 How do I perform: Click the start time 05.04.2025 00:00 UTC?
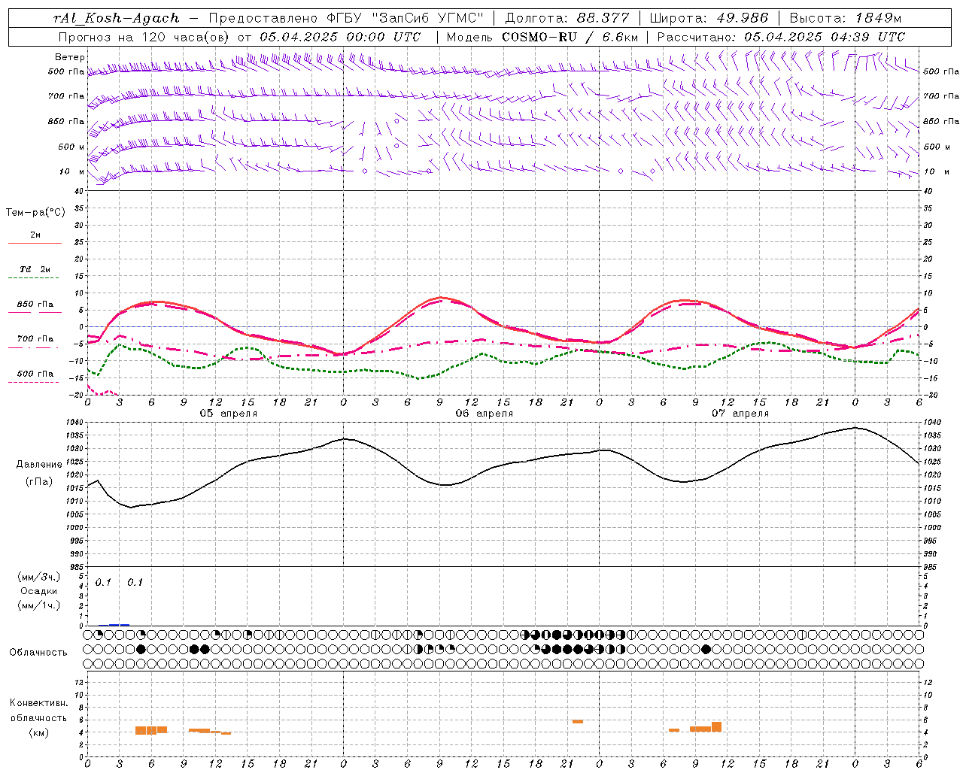(340, 37)
